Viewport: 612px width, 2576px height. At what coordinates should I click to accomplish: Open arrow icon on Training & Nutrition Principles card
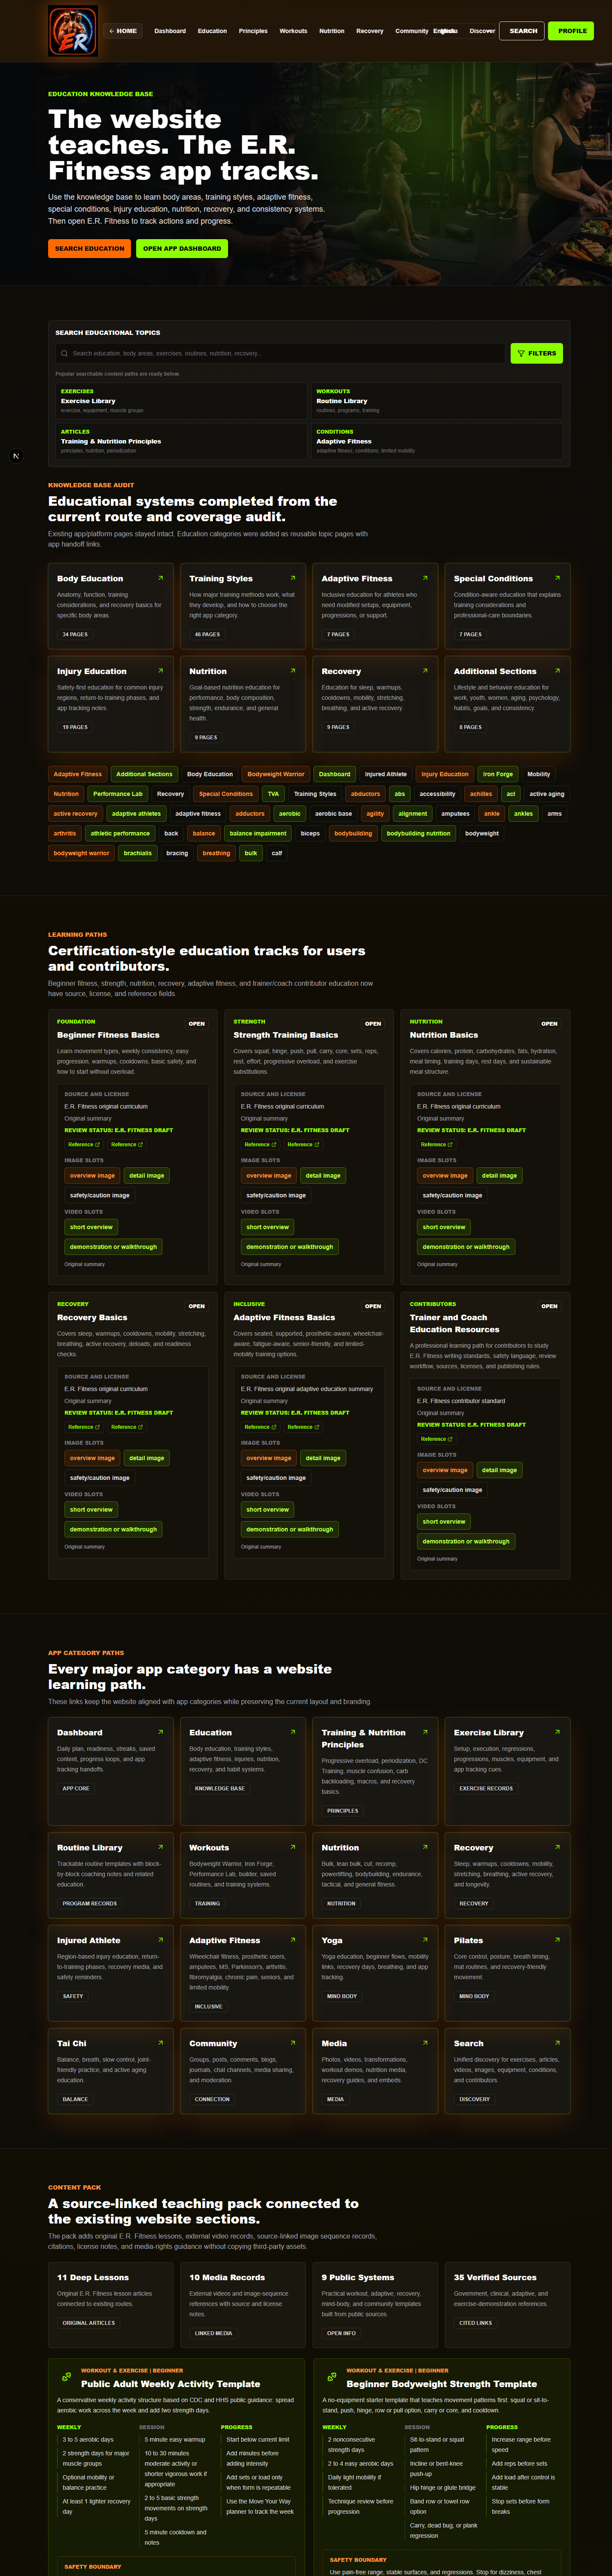[425, 1732]
